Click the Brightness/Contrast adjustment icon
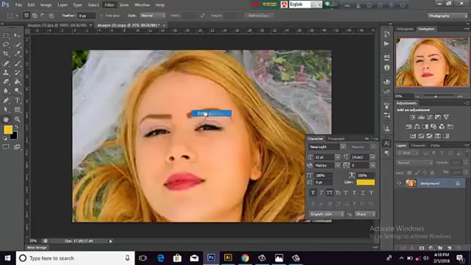 (x=412, y=117)
